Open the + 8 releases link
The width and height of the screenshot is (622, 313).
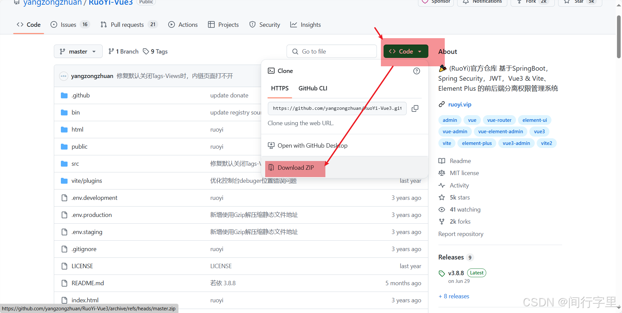454,296
